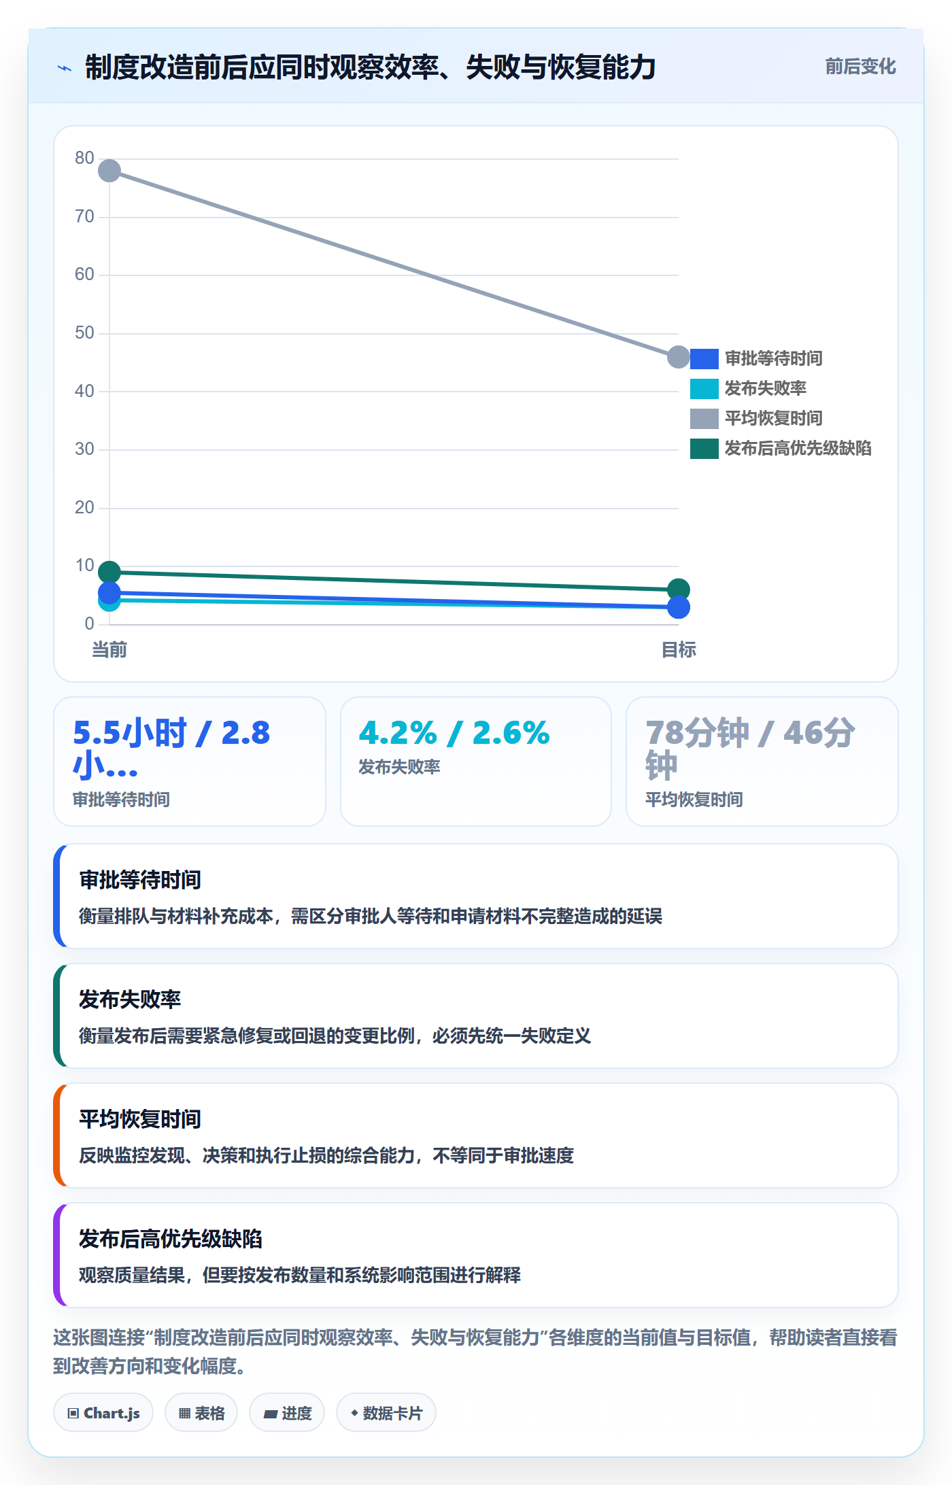Click the blue 审批等待时间 point at 目标
Screen dimensions: 952x1485
pyautogui.click(x=678, y=607)
